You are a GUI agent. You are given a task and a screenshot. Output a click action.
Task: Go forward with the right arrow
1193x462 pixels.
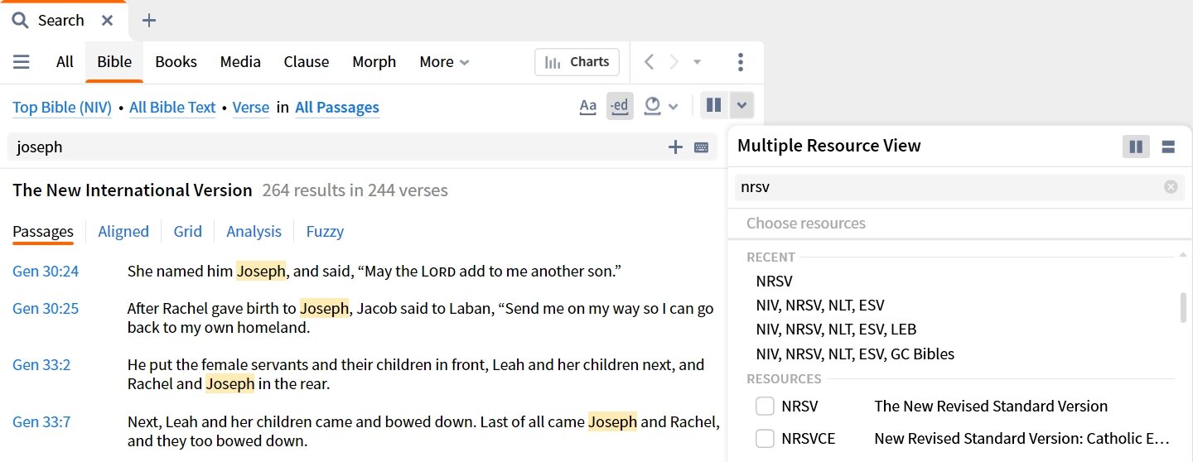tap(674, 62)
